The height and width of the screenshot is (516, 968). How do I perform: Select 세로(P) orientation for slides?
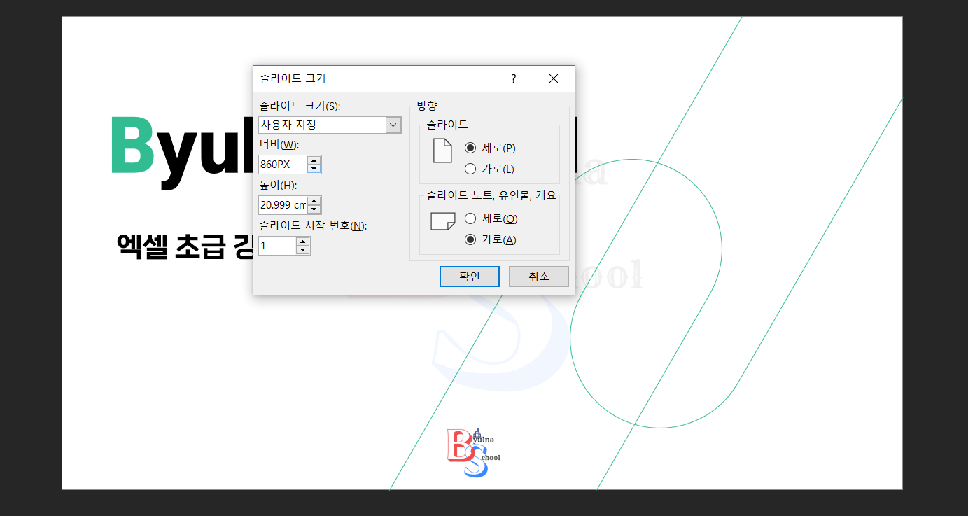(472, 148)
